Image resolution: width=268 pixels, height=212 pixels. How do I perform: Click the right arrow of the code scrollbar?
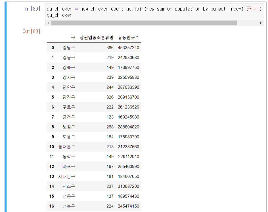(x=261, y=23)
